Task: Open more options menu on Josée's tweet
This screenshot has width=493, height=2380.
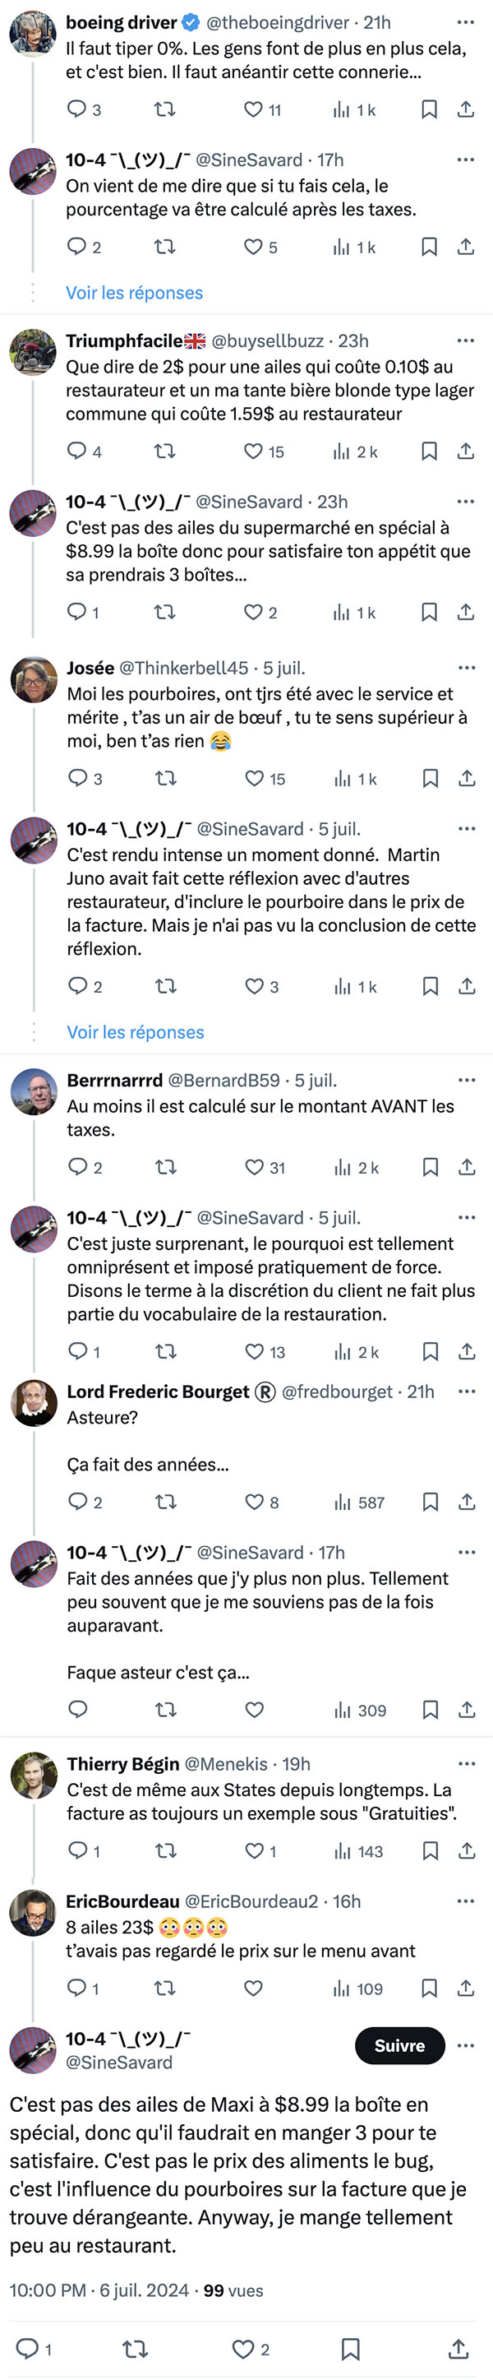Action: [466, 668]
